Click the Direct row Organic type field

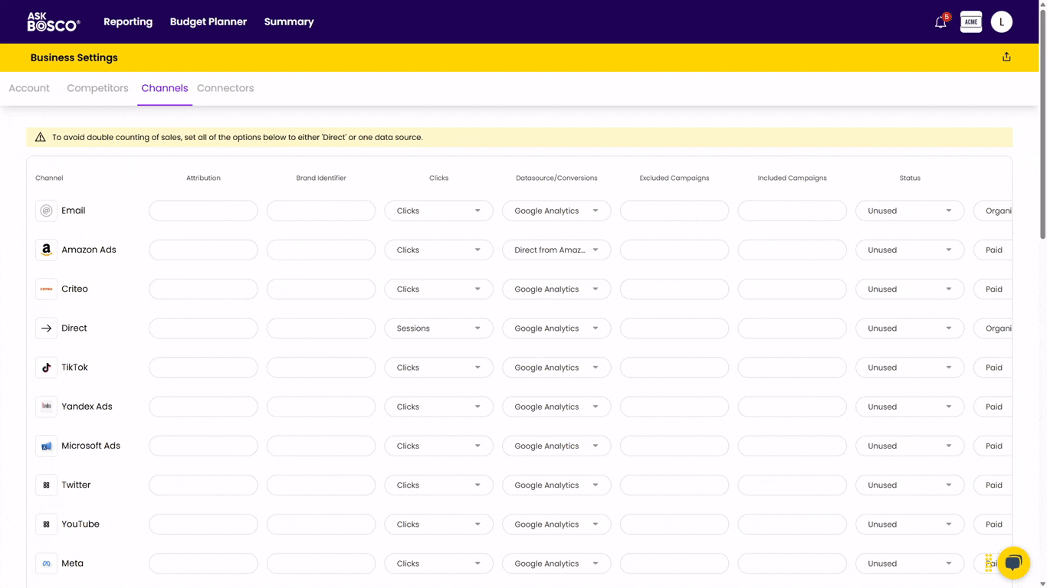point(993,328)
